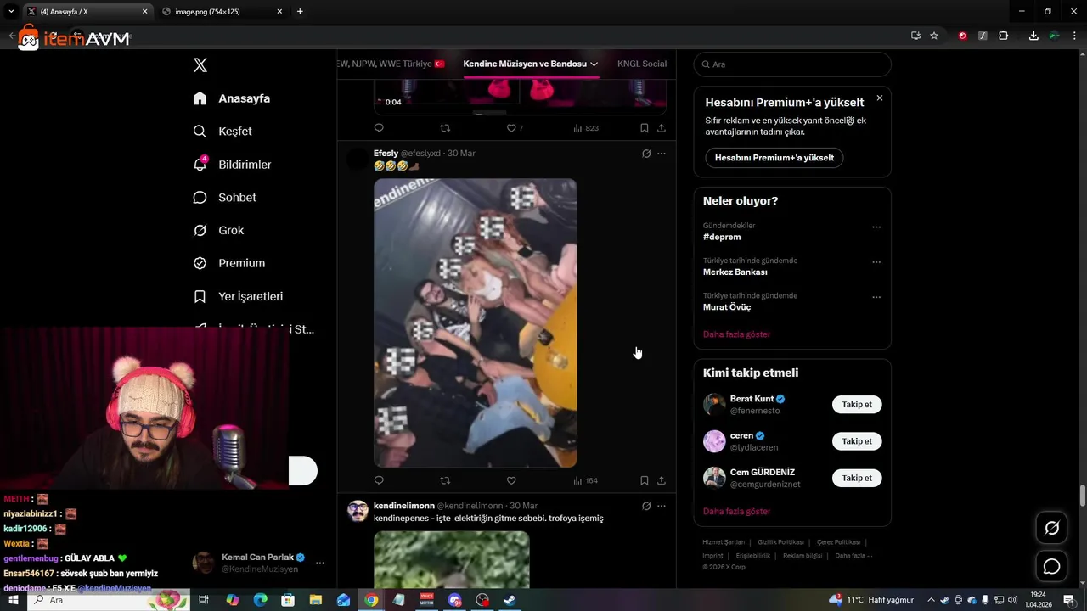1087x611 pixels.
Task: Follow ceren with Takip et
Action: (x=857, y=441)
